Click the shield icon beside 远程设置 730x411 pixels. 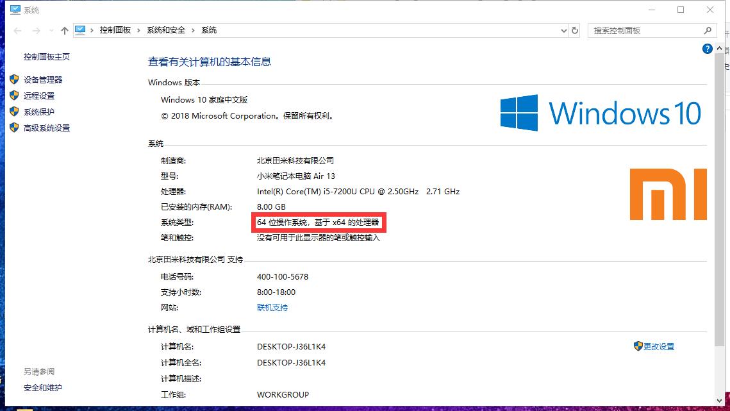pyautogui.click(x=15, y=95)
